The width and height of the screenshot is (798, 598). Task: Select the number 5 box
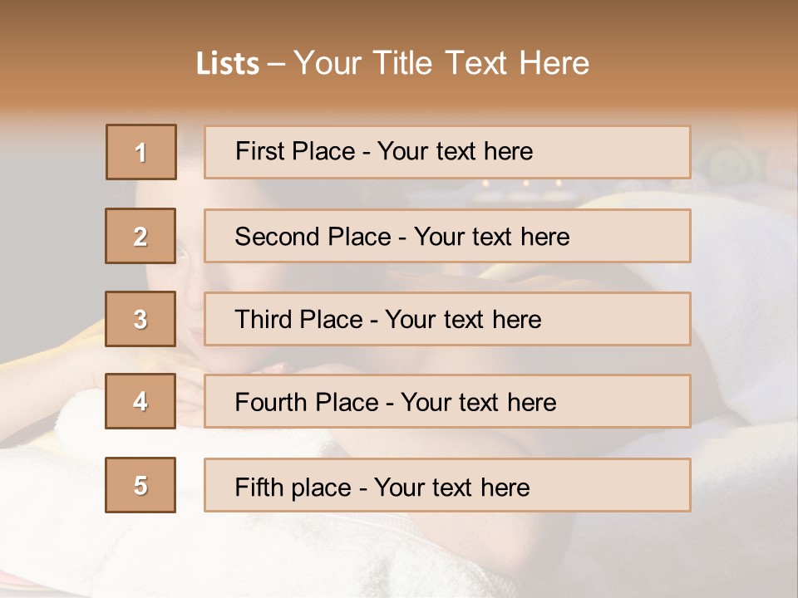[140, 485]
